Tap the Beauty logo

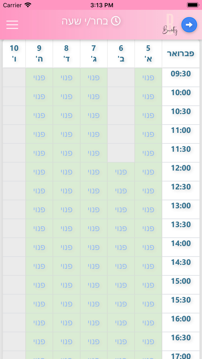(x=170, y=26)
